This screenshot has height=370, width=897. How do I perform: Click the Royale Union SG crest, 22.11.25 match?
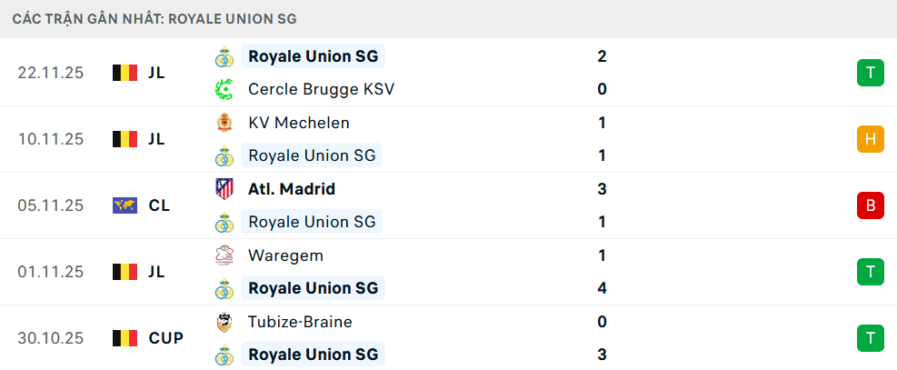[x=224, y=56]
